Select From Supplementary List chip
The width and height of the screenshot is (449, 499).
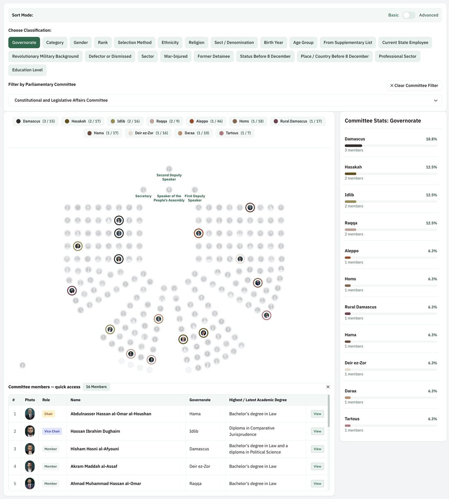coord(348,42)
